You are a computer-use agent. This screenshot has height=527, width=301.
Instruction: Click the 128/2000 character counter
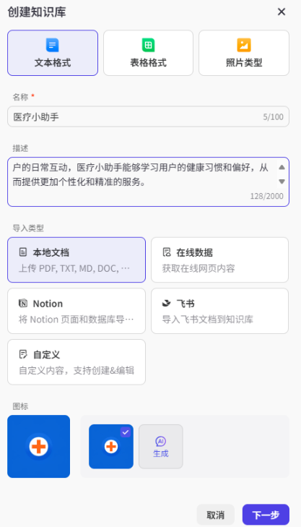click(x=267, y=196)
